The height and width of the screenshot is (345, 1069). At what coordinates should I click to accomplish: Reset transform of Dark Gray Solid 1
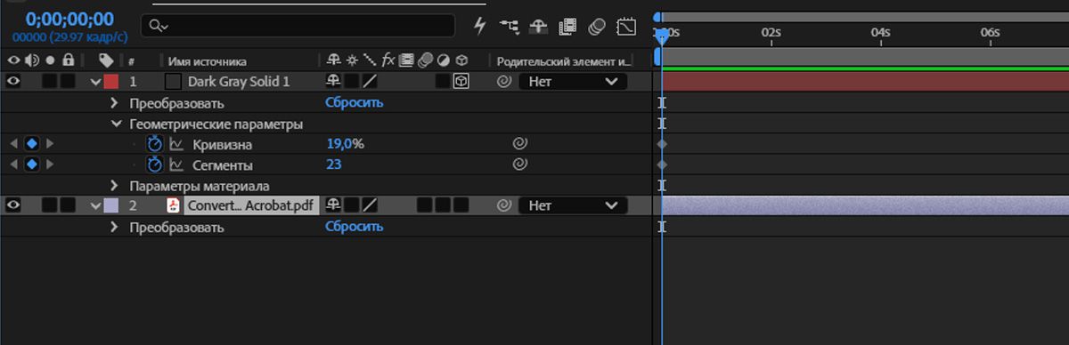[354, 102]
